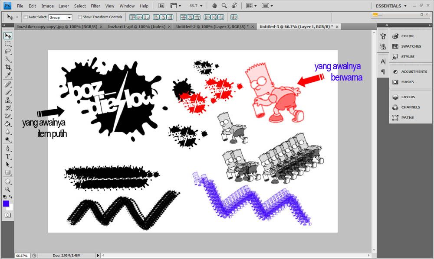This screenshot has height=259, width=434.
Task: Click auto-align layers button
Action: tap(234, 17)
